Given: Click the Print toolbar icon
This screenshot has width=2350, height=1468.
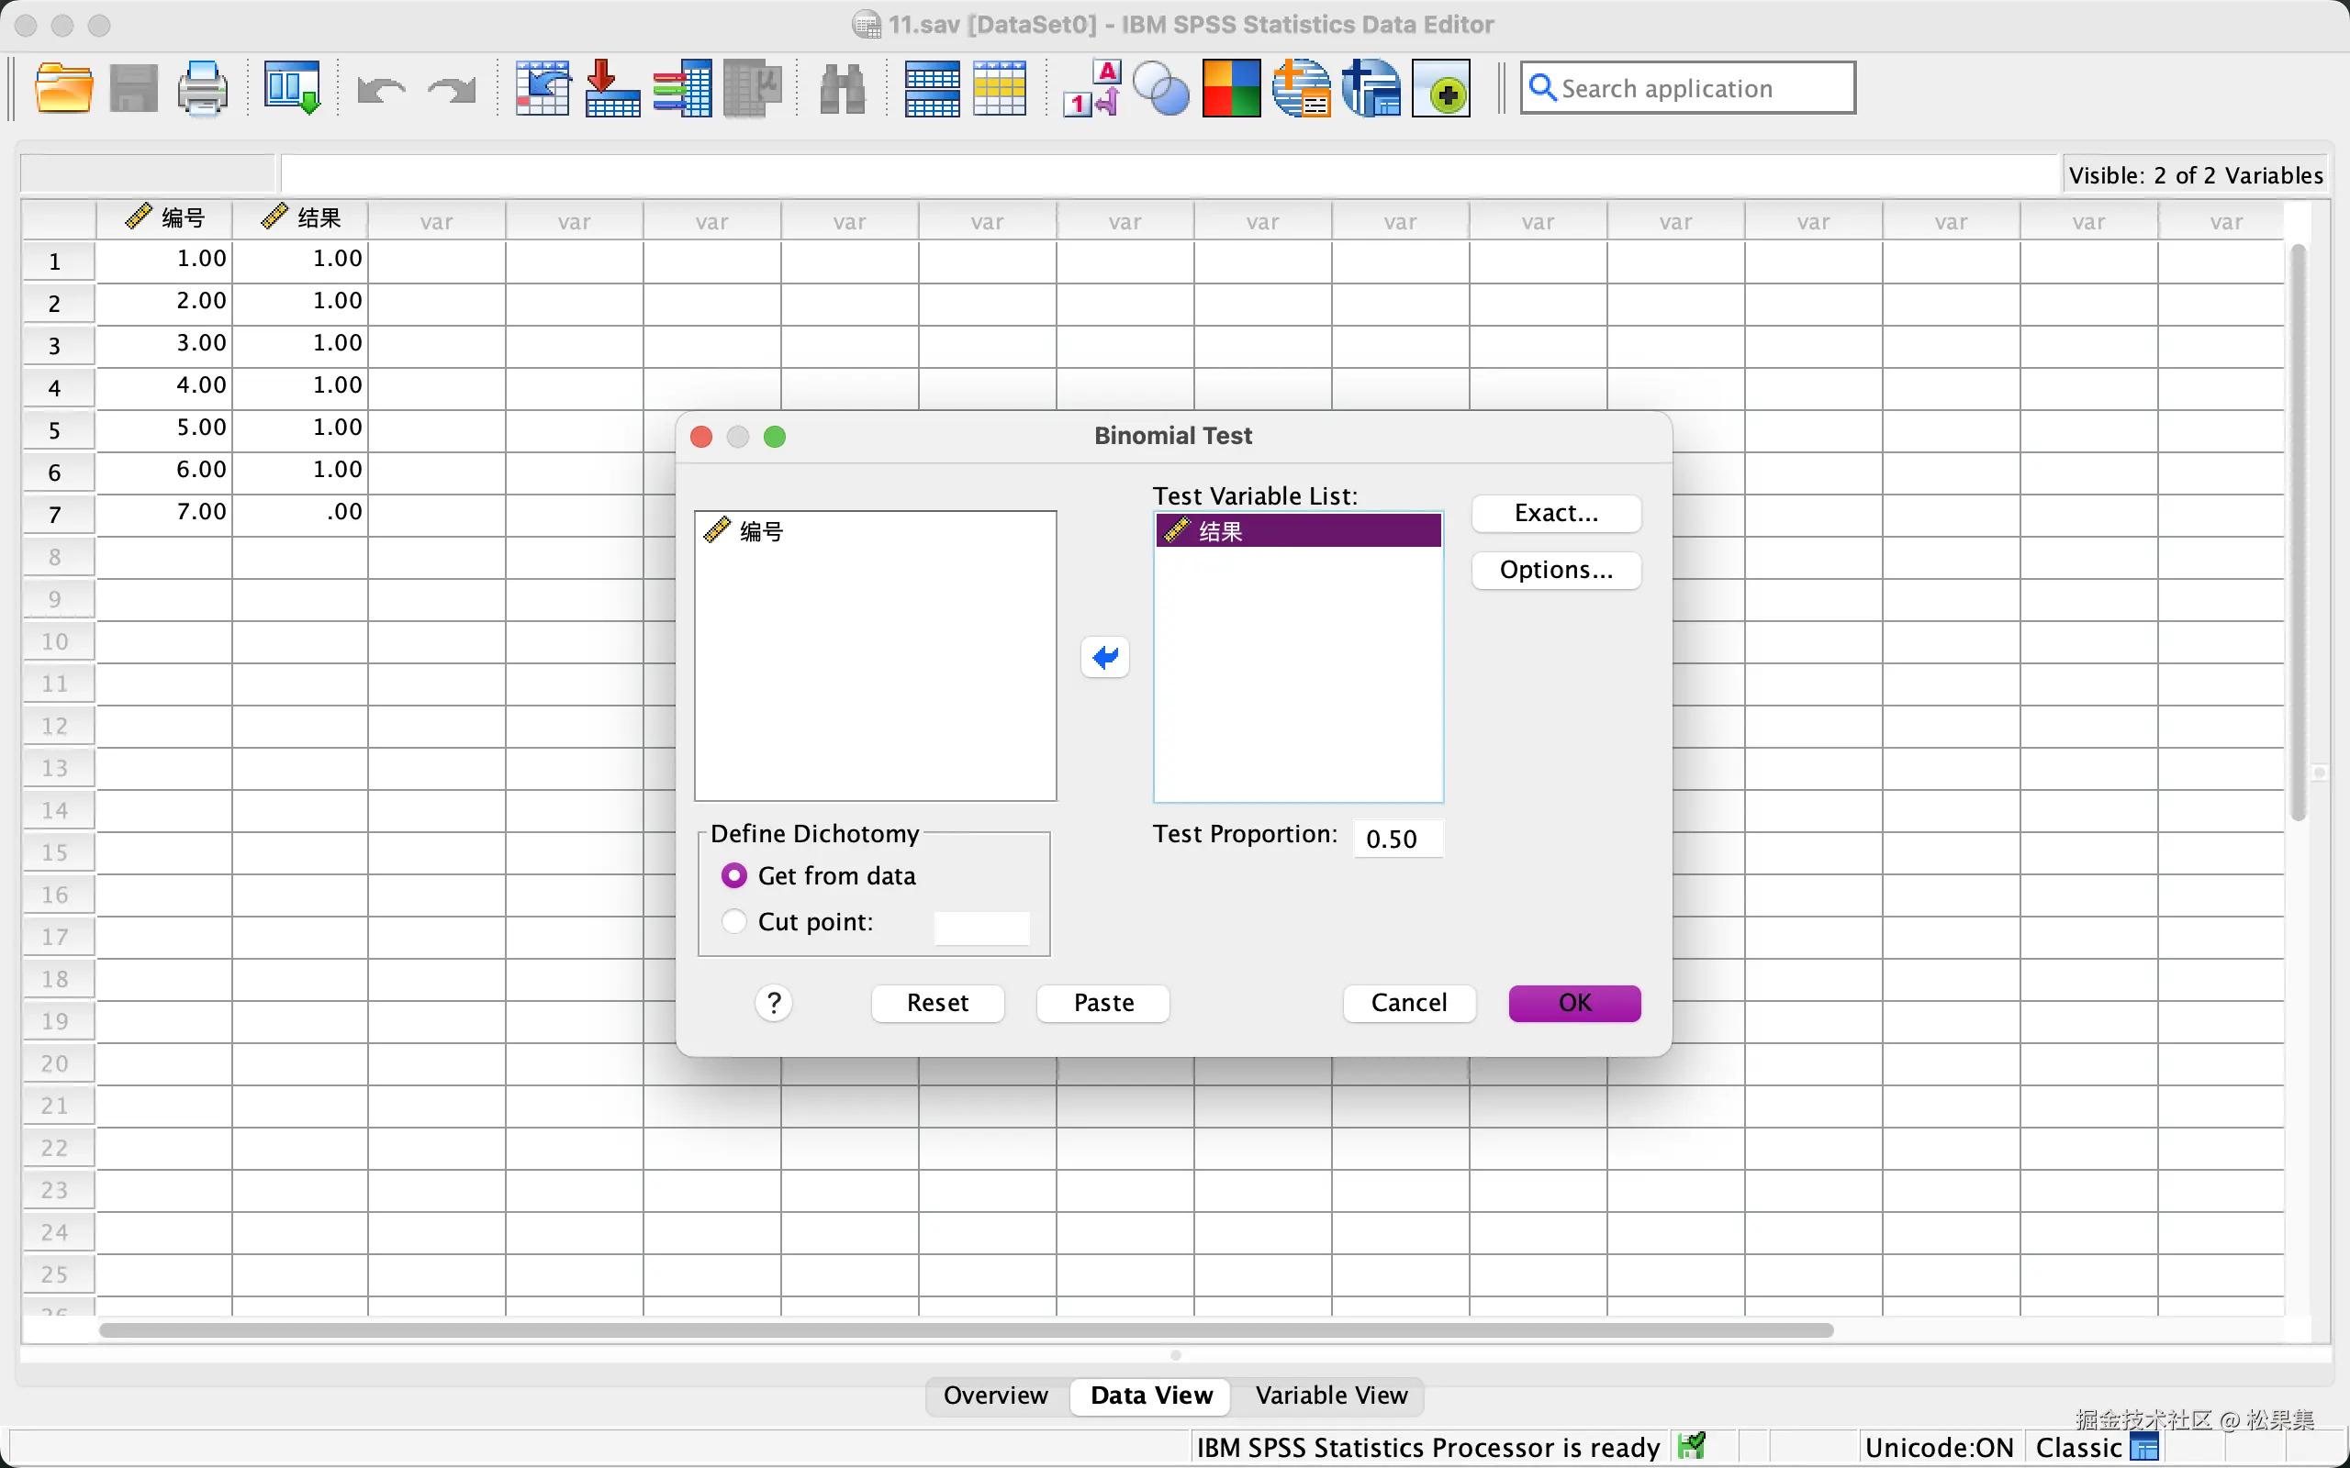Looking at the screenshot, I should pyautogui.click(x=202, y=88).
